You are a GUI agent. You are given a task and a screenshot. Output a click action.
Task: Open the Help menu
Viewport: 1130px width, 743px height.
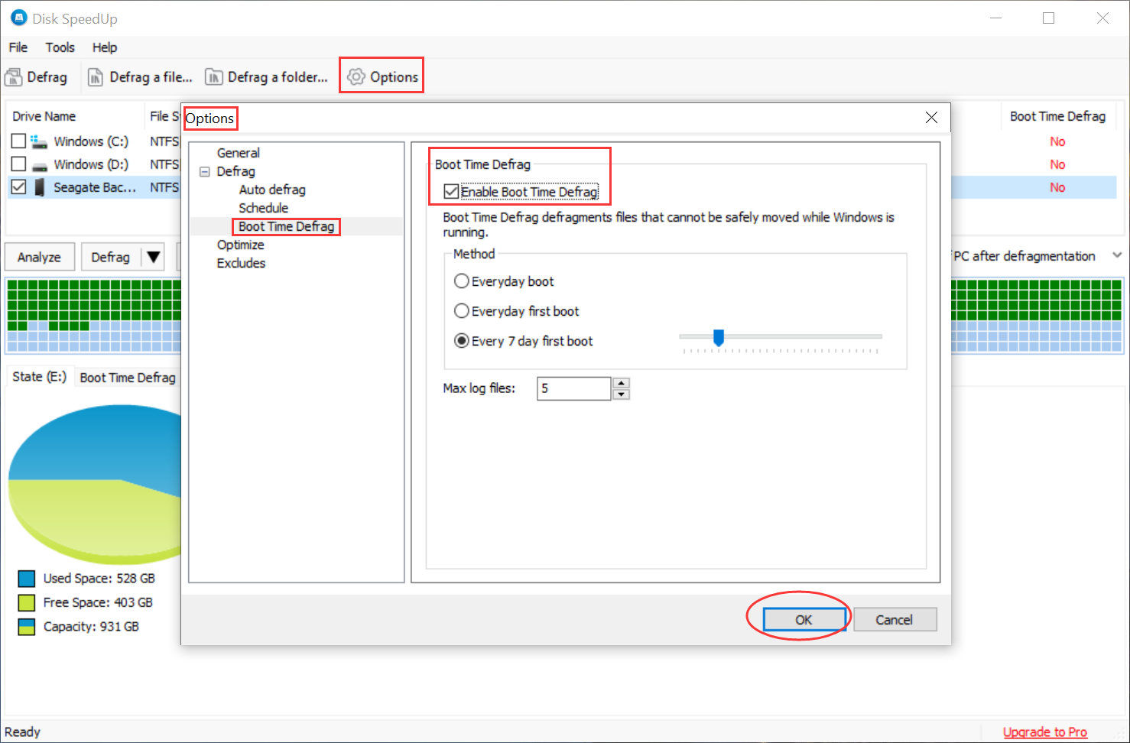pyautogui.click(x=105, y=47)
